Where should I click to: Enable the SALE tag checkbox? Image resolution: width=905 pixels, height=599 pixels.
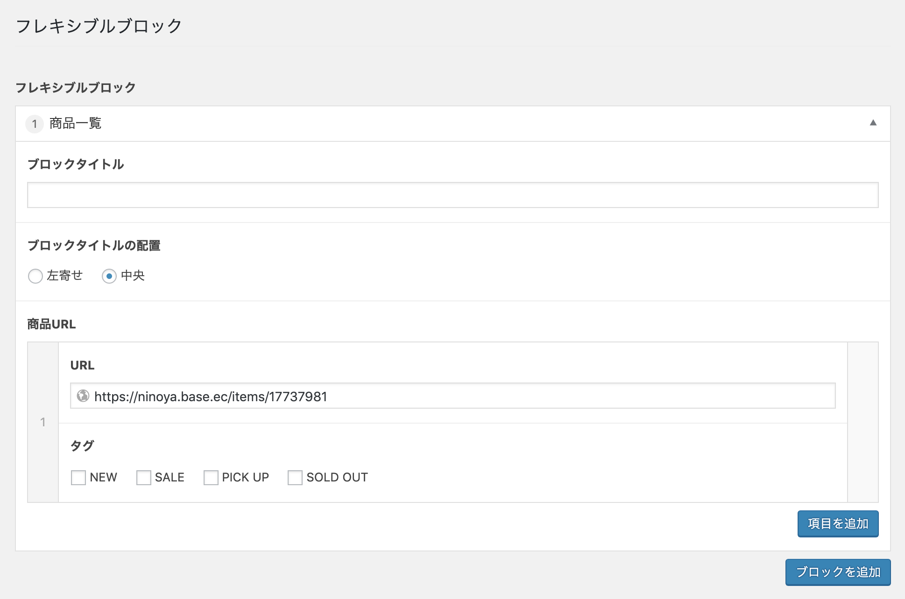click(144, 478)
